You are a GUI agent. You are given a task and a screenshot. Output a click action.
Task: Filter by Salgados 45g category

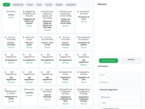[18, 5]
